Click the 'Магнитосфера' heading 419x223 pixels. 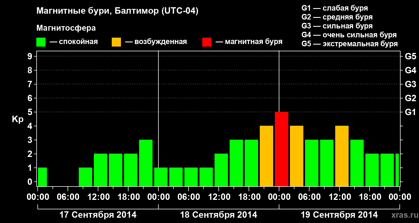click(66, 28)
